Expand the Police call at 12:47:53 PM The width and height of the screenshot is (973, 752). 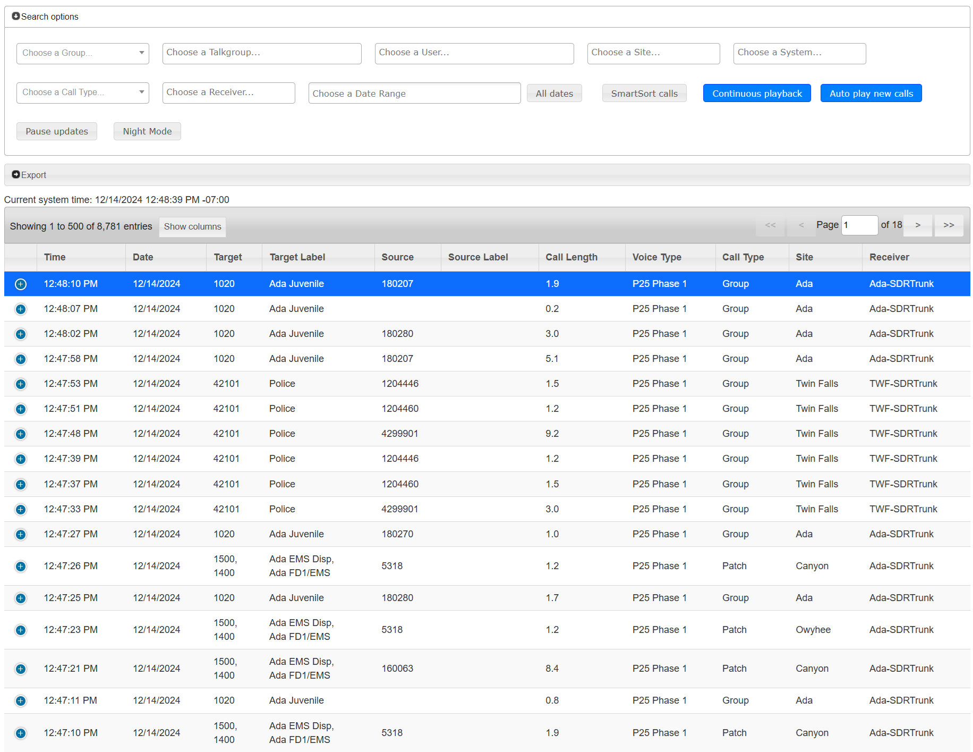(21, 384)
